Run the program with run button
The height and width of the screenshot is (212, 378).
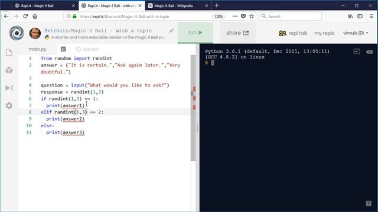pos(195,33)
